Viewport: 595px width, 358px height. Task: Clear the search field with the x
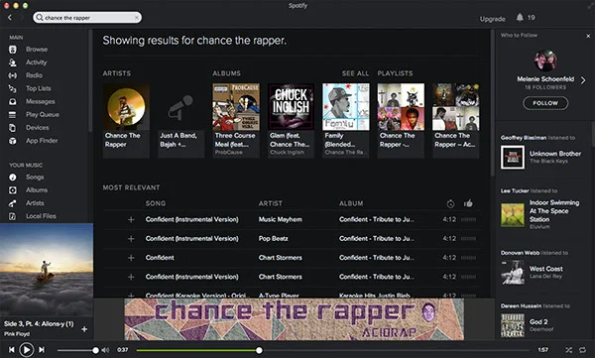(x=137, y=18)
